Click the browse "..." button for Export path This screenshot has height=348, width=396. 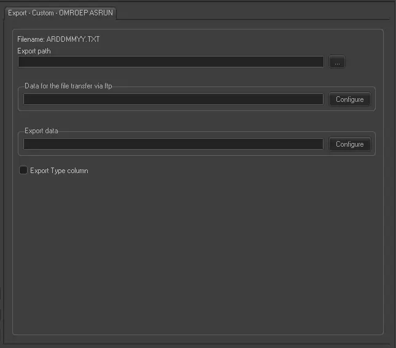click(337, 62)
